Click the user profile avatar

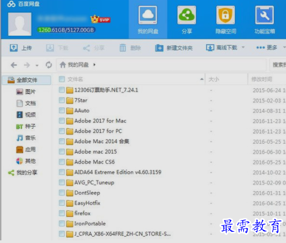(20, 24)
